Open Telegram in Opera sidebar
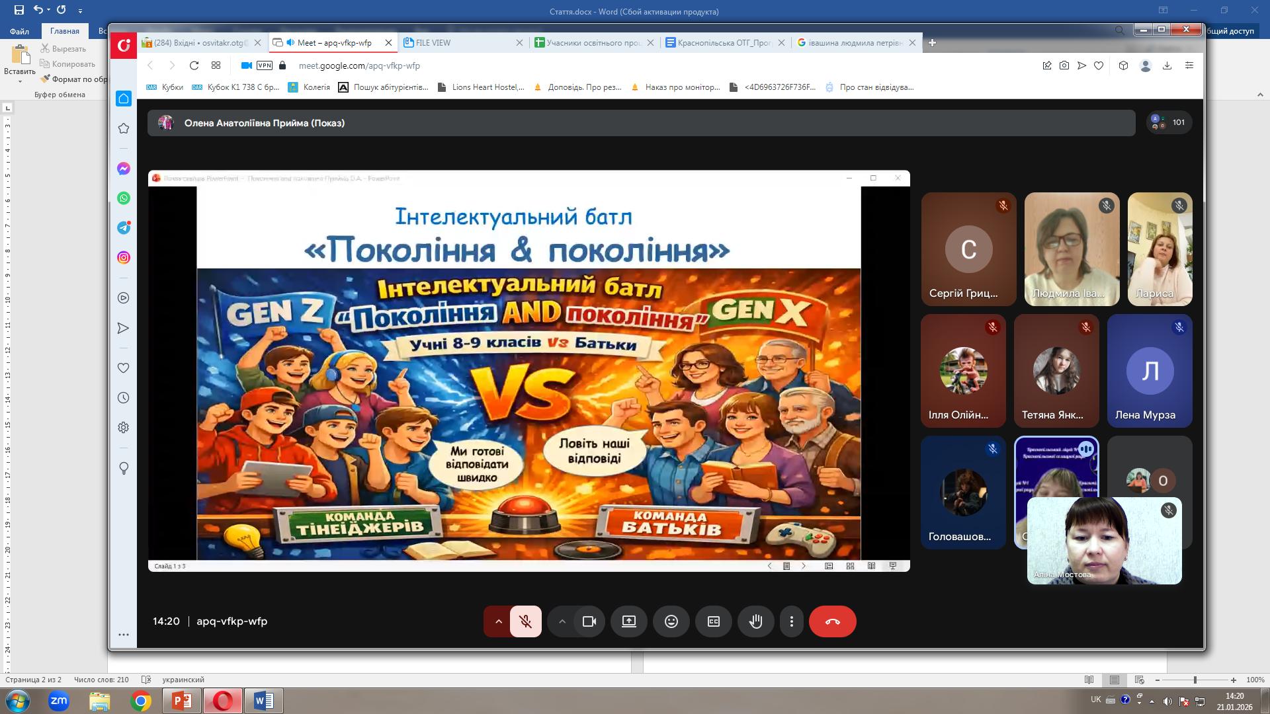The image size is (1270, 714). (x=124, y=228)
